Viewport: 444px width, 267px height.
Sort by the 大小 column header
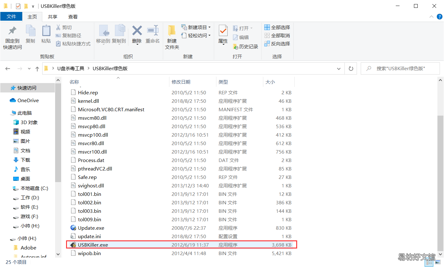[279, 82]
